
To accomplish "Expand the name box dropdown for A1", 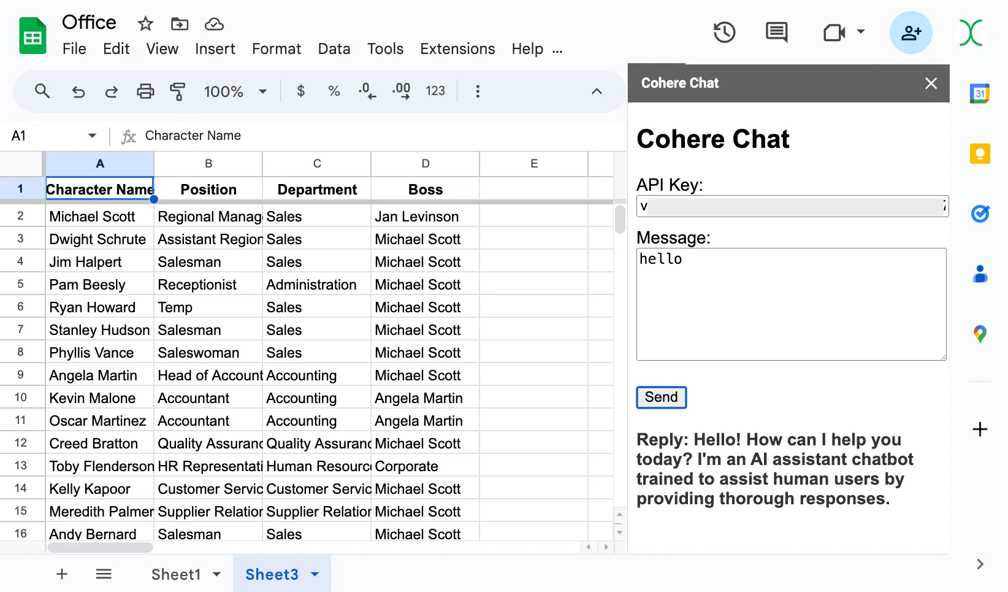I will pos(92,136).
